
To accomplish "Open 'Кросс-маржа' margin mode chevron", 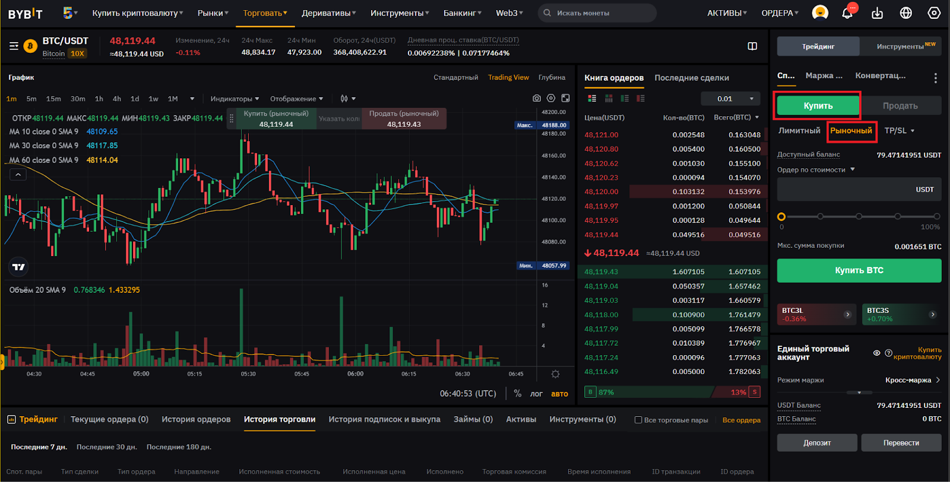I will pos(938,380).
